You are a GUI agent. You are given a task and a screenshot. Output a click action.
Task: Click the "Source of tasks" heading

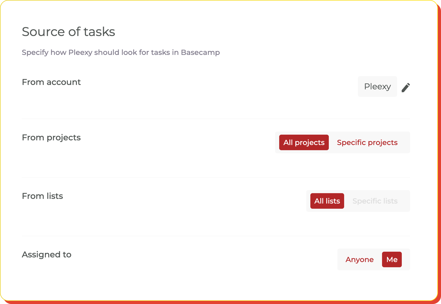68,32
